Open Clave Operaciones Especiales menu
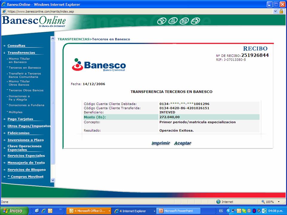The width and height of the screenshot is (287, 215). point(25,148)
